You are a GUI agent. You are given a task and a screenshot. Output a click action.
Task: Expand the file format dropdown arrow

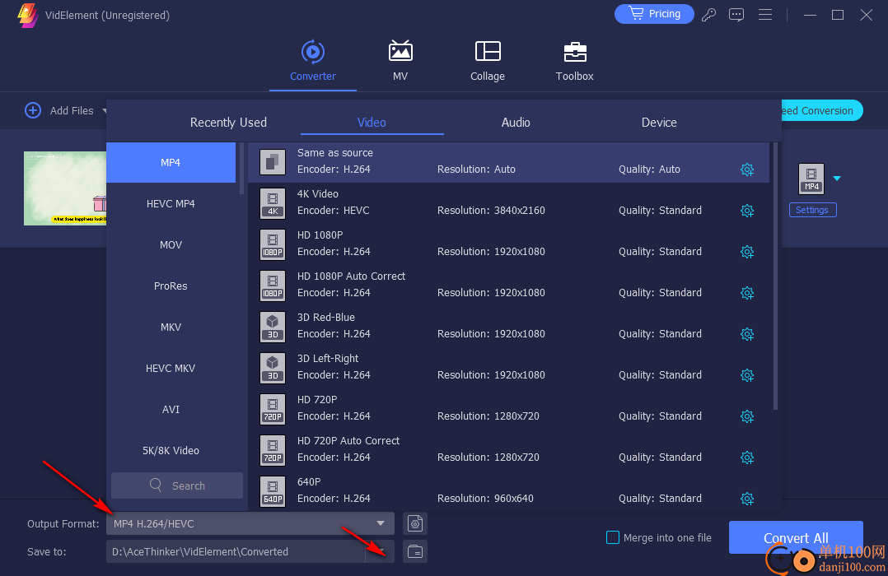tap(837, 179)
